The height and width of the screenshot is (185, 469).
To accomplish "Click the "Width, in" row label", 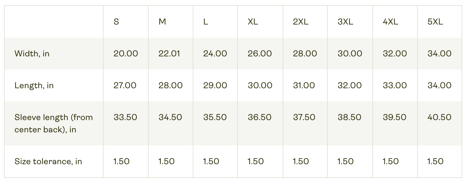I will [x=32, y=54].
